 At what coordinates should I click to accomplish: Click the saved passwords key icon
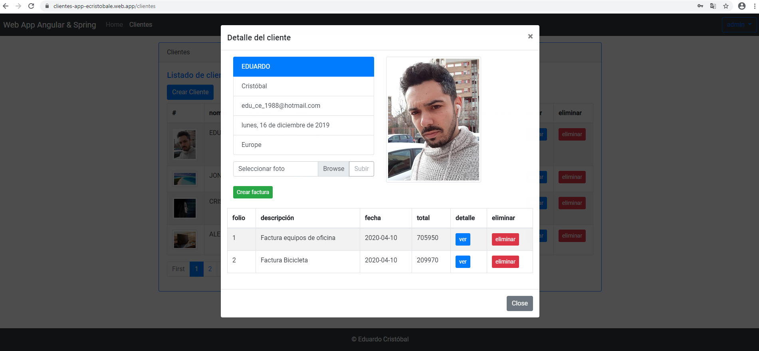click(x=700, y=6)
